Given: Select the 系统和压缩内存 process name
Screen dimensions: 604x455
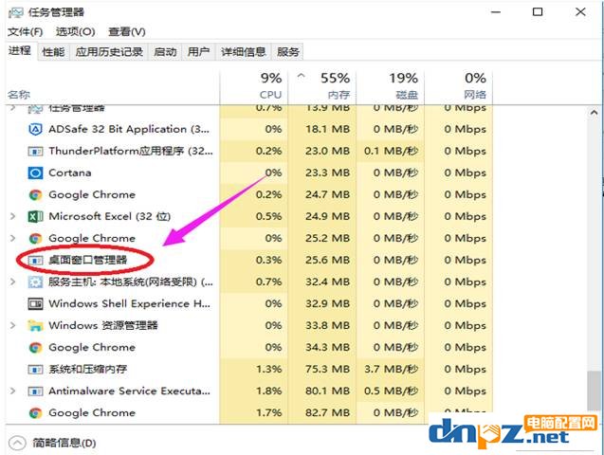Looking at the screenshot, I should click(88, 370).
